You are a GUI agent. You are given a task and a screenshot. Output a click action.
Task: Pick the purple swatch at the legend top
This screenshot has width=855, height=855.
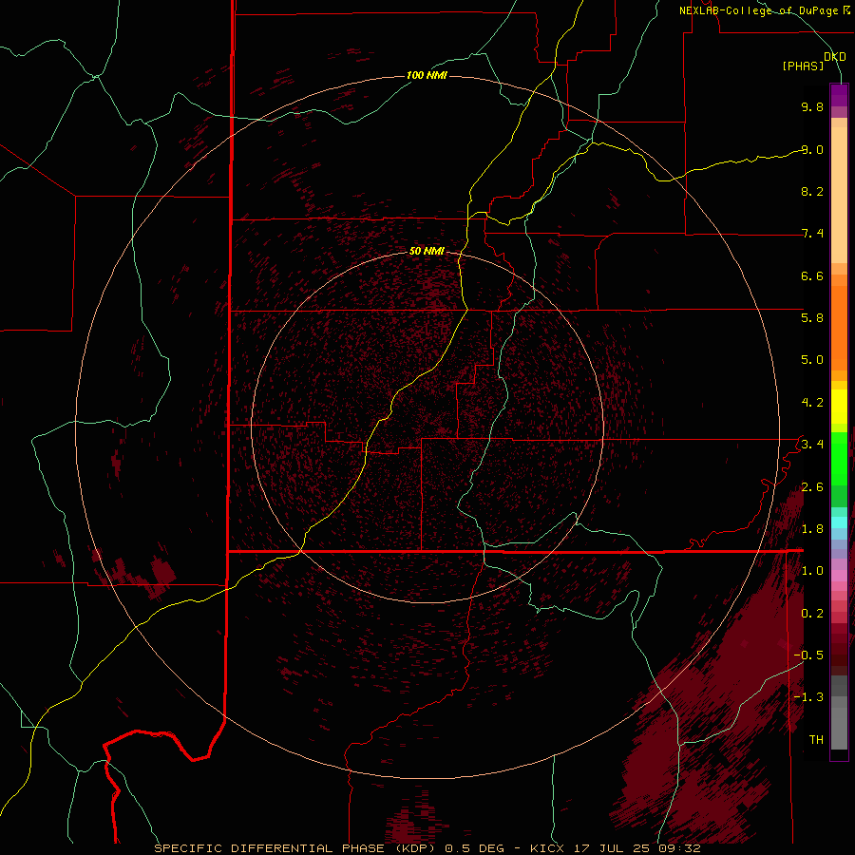pos(839,95)
